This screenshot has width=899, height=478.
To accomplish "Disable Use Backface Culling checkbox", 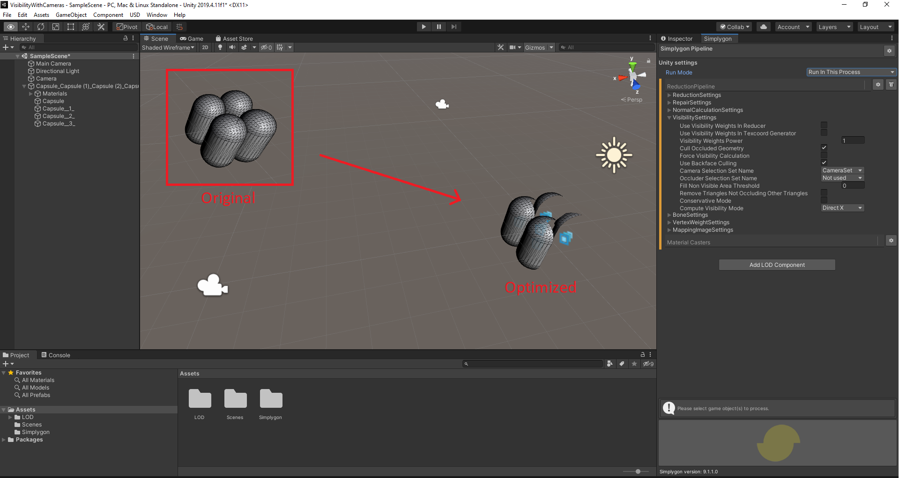I will tap(824, 163).
